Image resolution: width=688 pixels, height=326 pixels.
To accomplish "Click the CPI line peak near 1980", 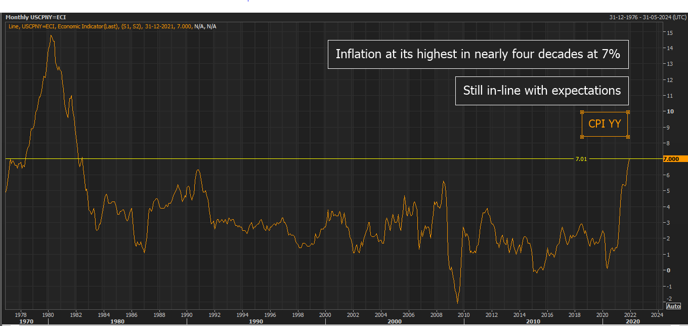I will [51, 35].
